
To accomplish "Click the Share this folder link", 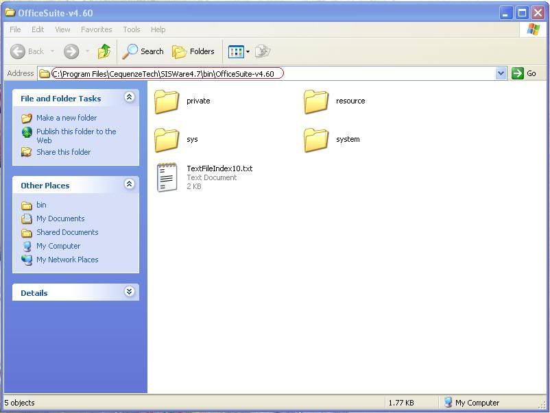I will (64, 152).
